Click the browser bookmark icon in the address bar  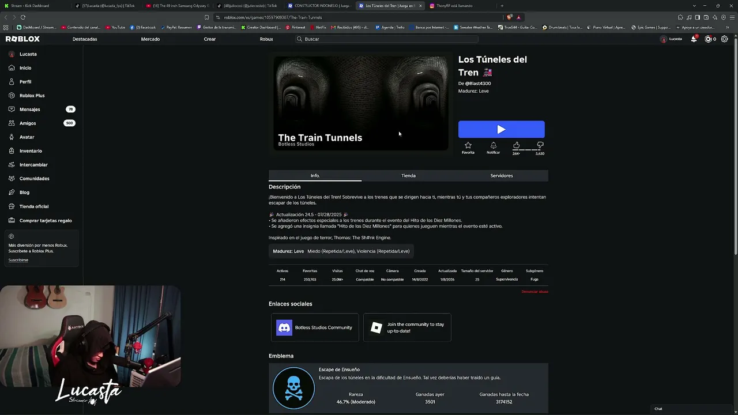206,17
